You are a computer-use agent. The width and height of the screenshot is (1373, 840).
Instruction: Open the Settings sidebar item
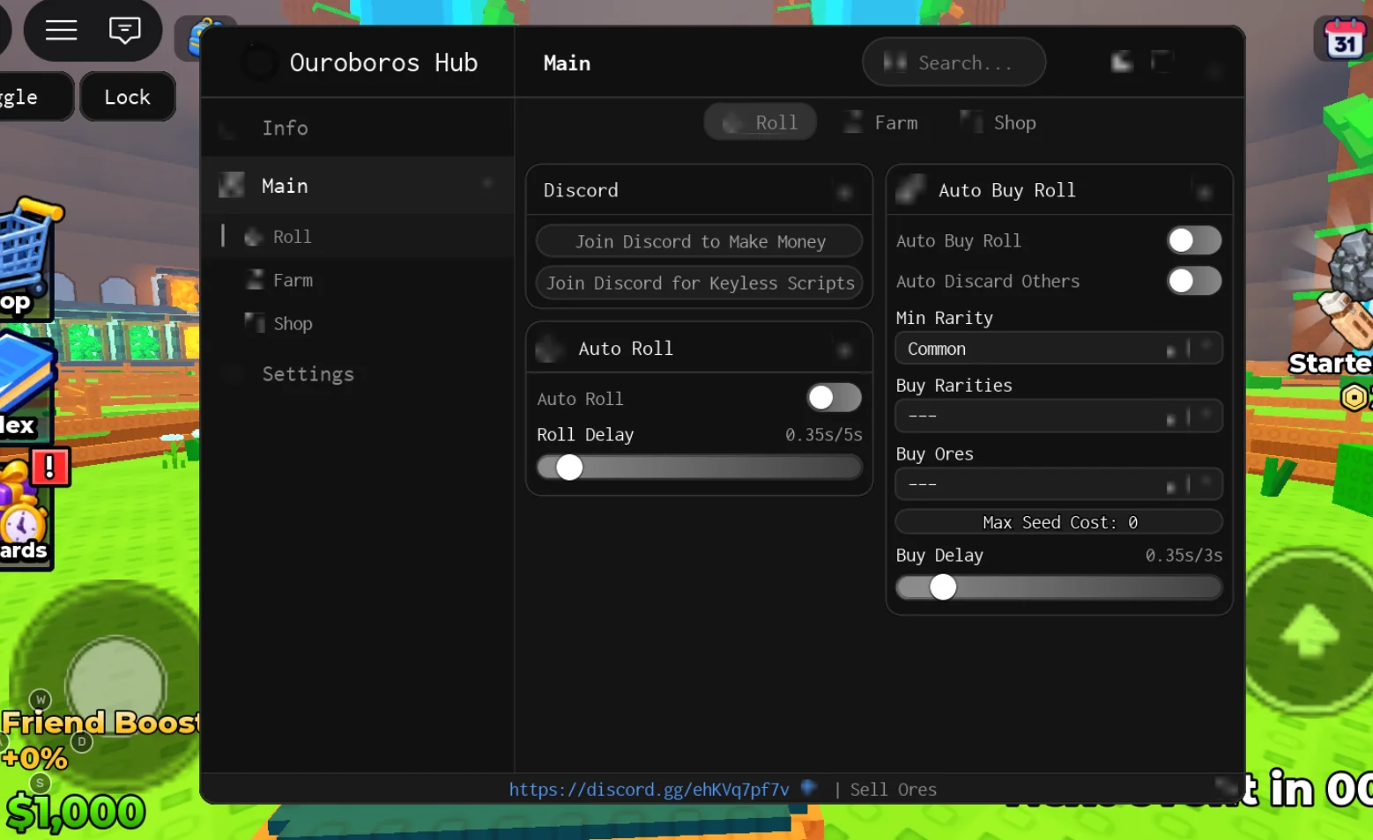click(358, 374)
